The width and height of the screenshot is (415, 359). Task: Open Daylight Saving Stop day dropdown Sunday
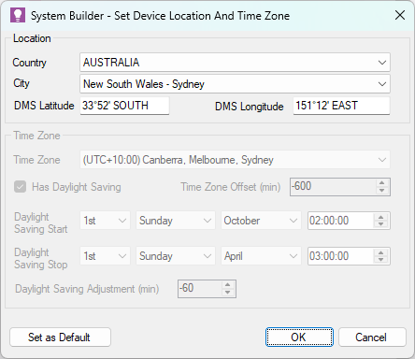pyautogui.click(x=176, y=256)
